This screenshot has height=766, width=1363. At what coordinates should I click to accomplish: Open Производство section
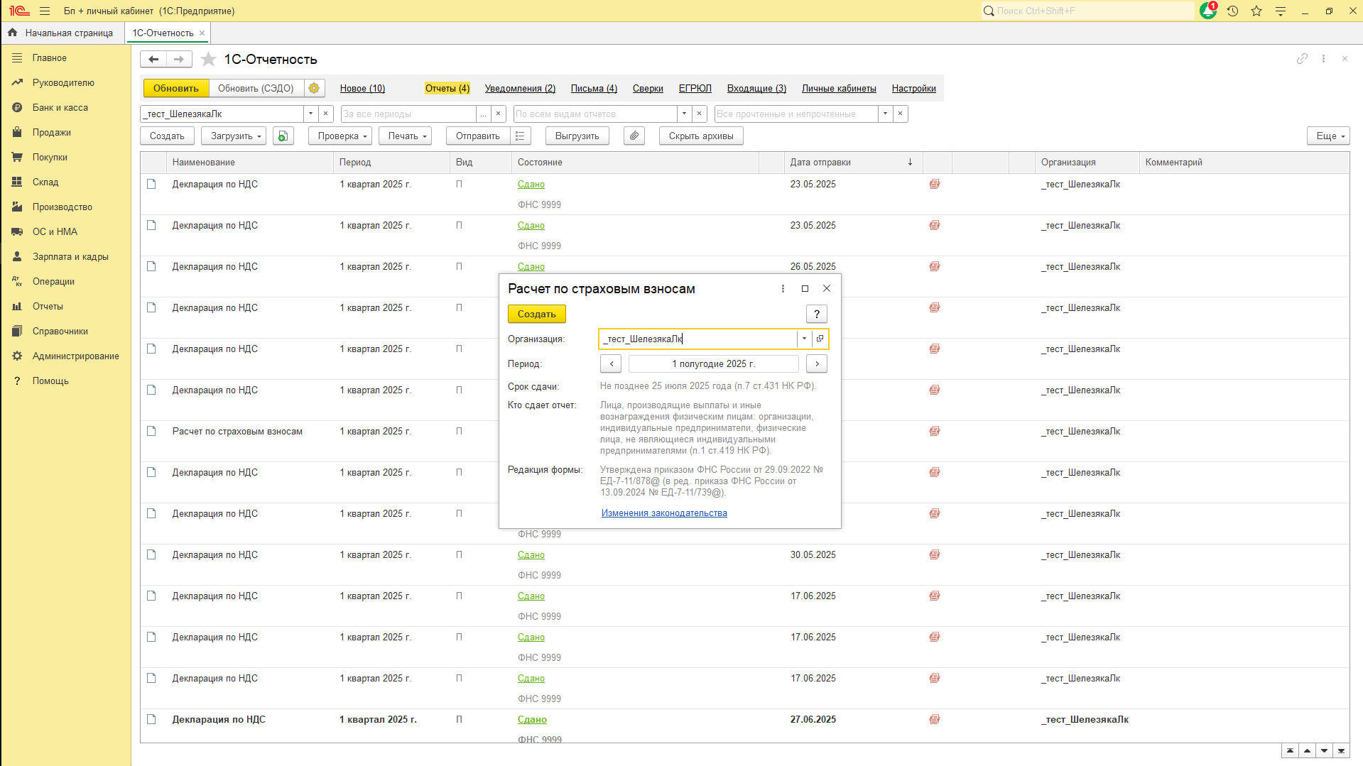point(63,207)
